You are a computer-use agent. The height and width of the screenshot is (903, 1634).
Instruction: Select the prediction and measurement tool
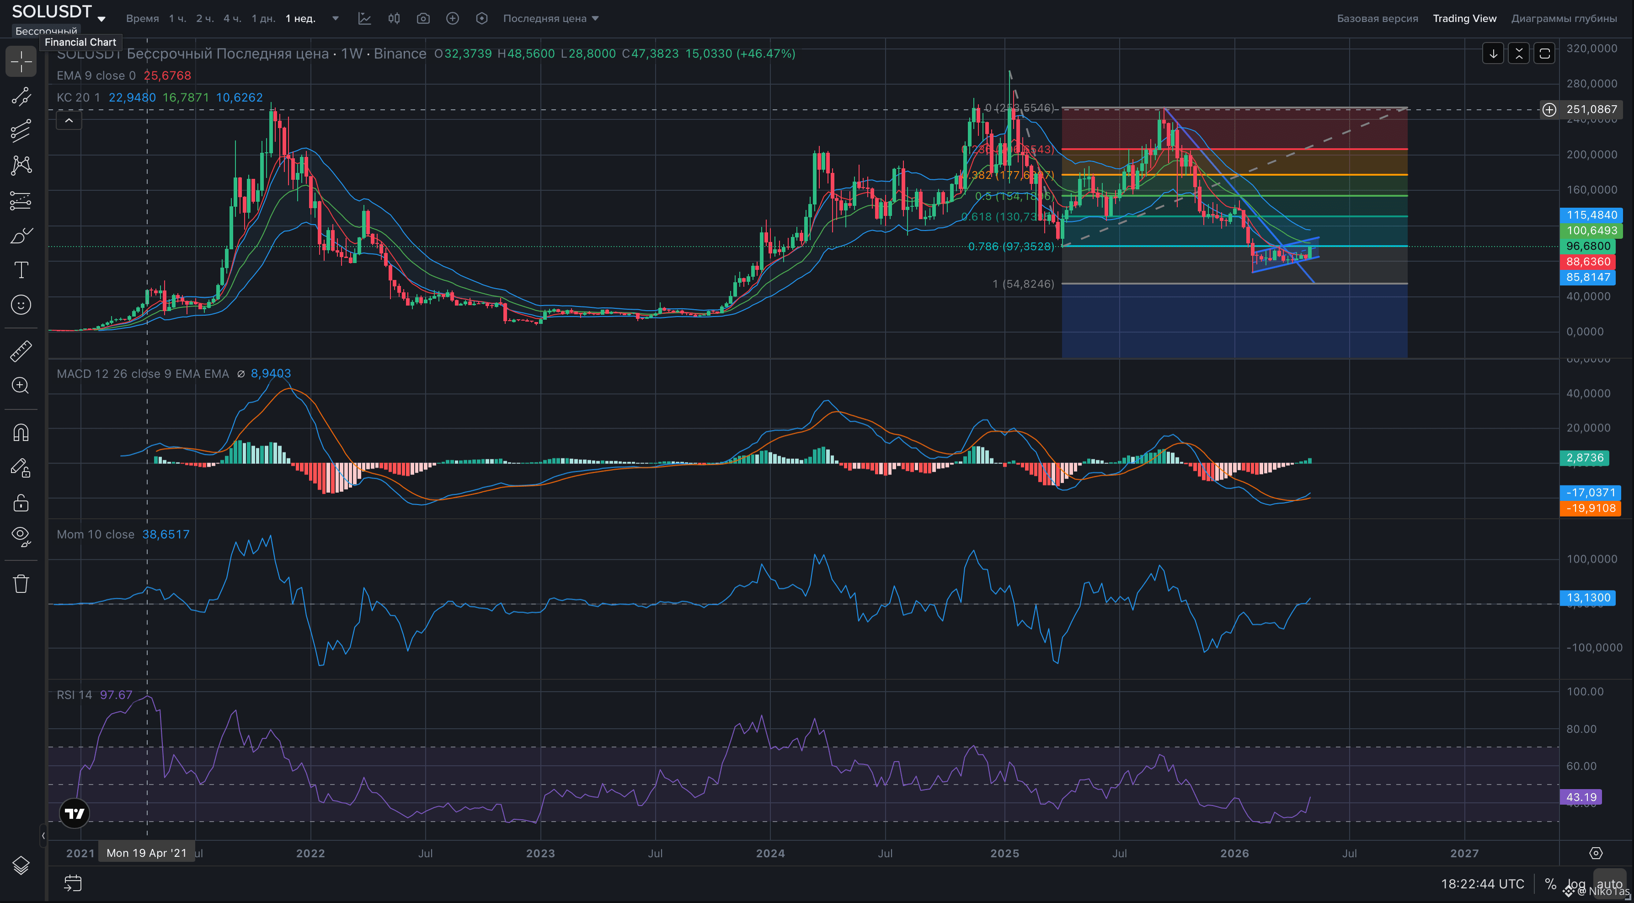21,200
